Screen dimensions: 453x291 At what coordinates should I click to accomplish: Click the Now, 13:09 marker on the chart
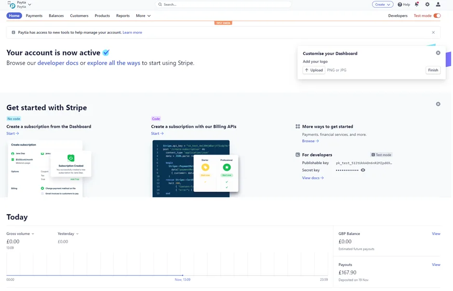point(183,279)
